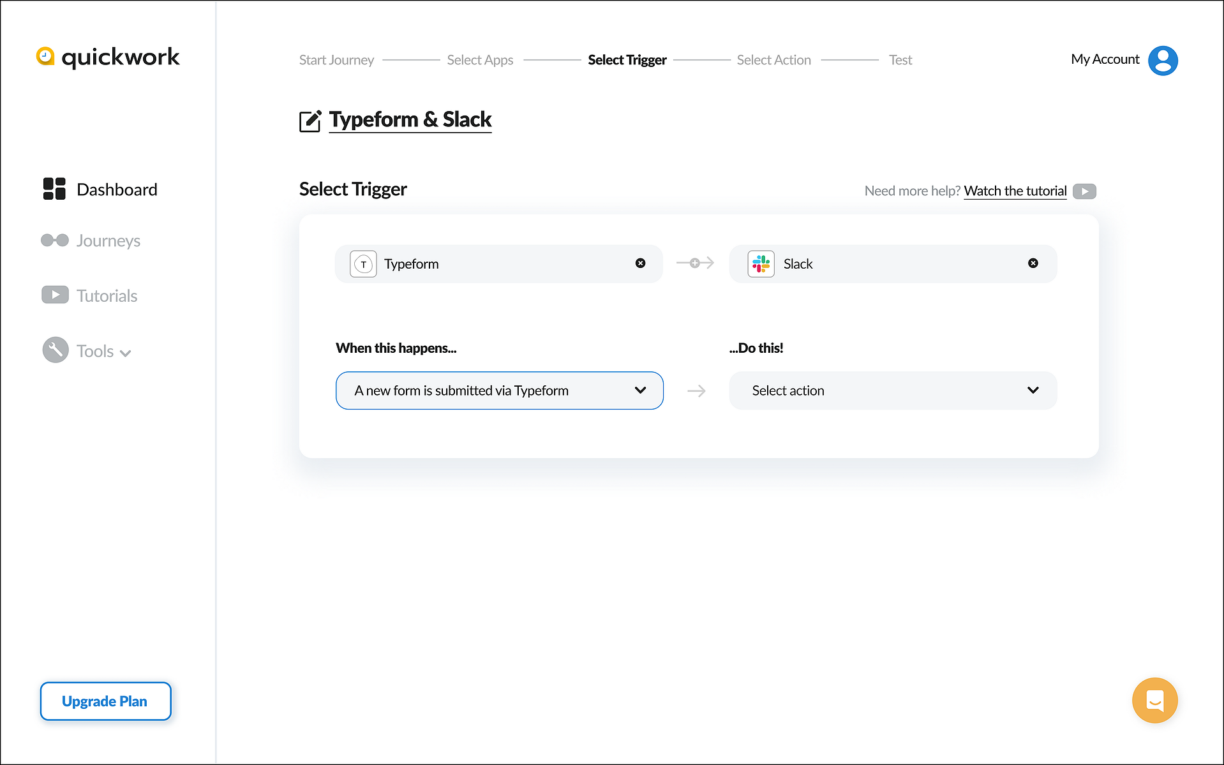
Task: Click the edit journey name pencil icon
Action: pyautogui.click(x=310, y=121)
